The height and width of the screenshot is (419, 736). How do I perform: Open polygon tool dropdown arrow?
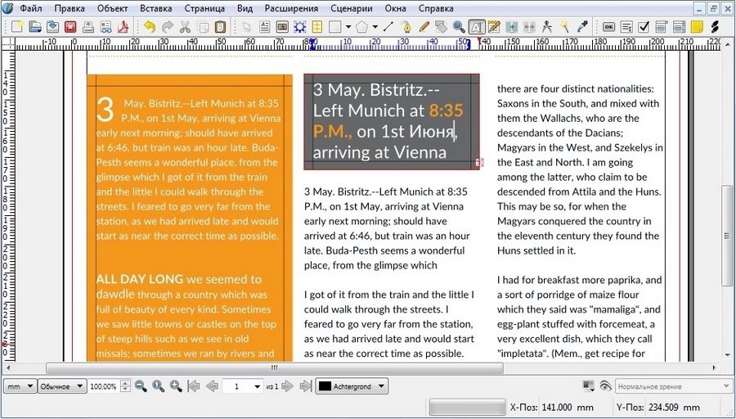coord(375,27)
